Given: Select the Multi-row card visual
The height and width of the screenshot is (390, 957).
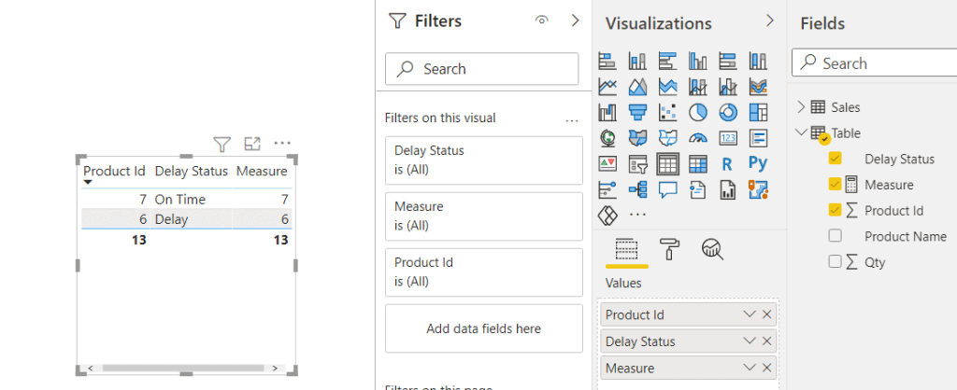Looking at the screenshot, I should pyautogui.click(x=758, y=138).
